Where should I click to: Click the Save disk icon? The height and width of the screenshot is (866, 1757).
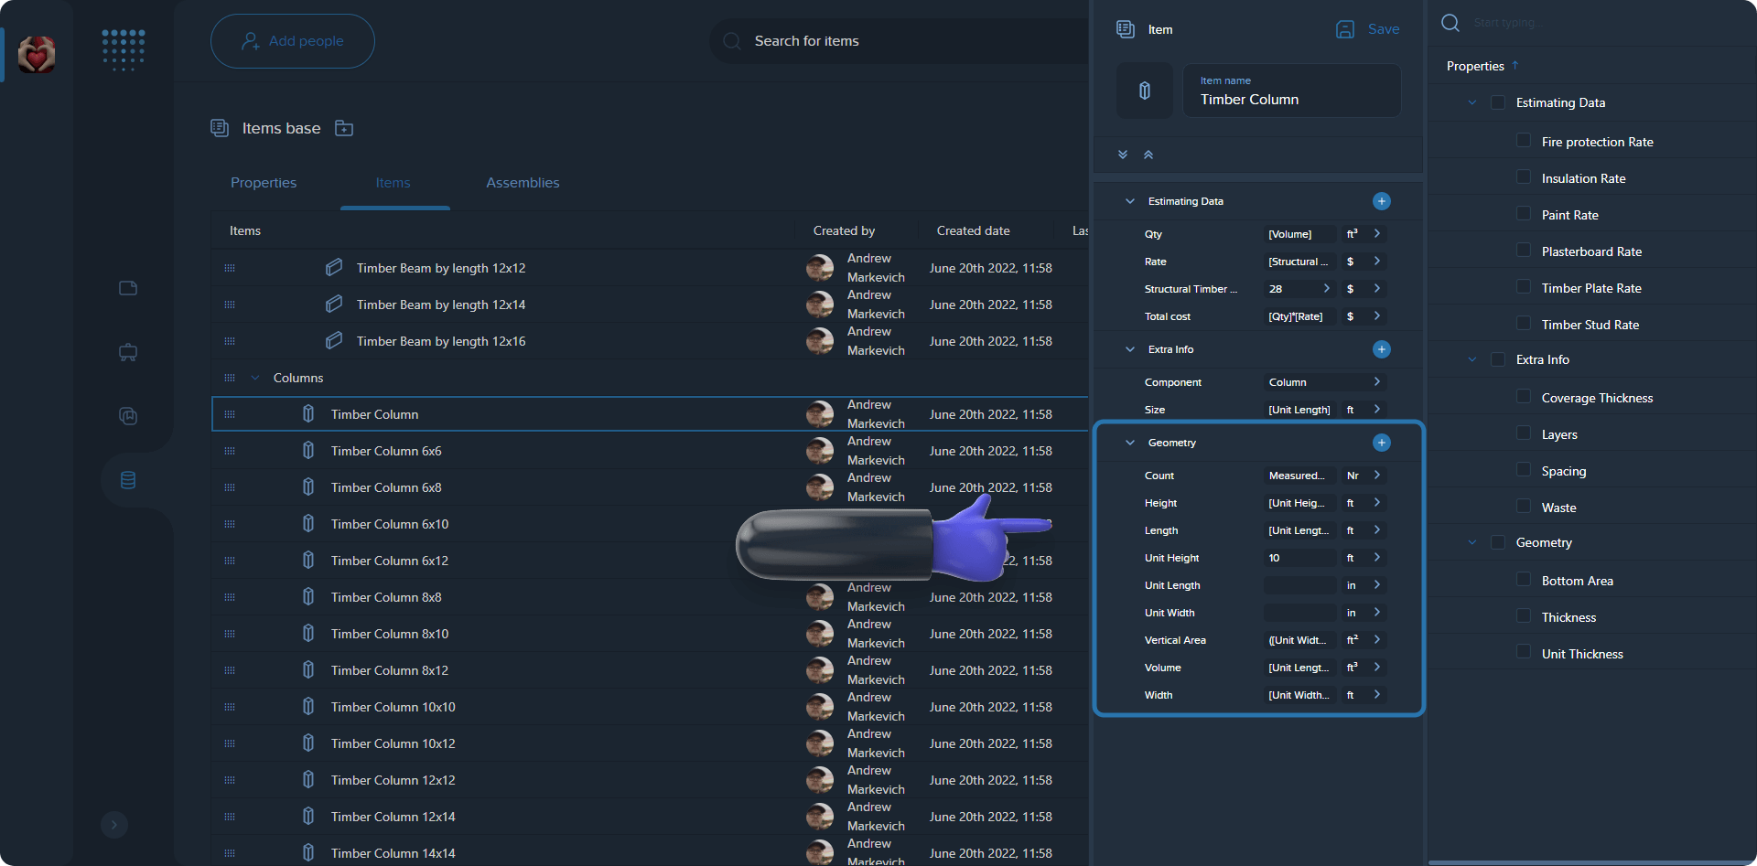point(1345,29)
